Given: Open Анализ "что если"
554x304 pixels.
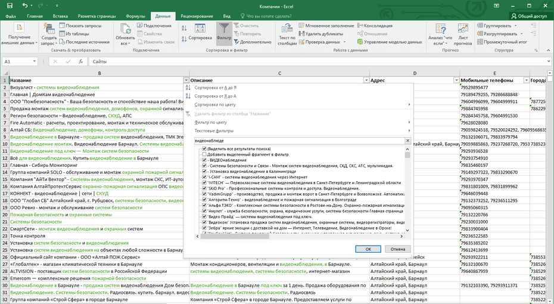Looking at the screenshot, I should (440, 34).
